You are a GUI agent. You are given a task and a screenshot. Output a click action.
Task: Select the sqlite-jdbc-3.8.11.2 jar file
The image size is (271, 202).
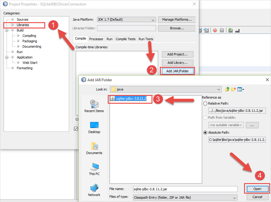(129, 99)
